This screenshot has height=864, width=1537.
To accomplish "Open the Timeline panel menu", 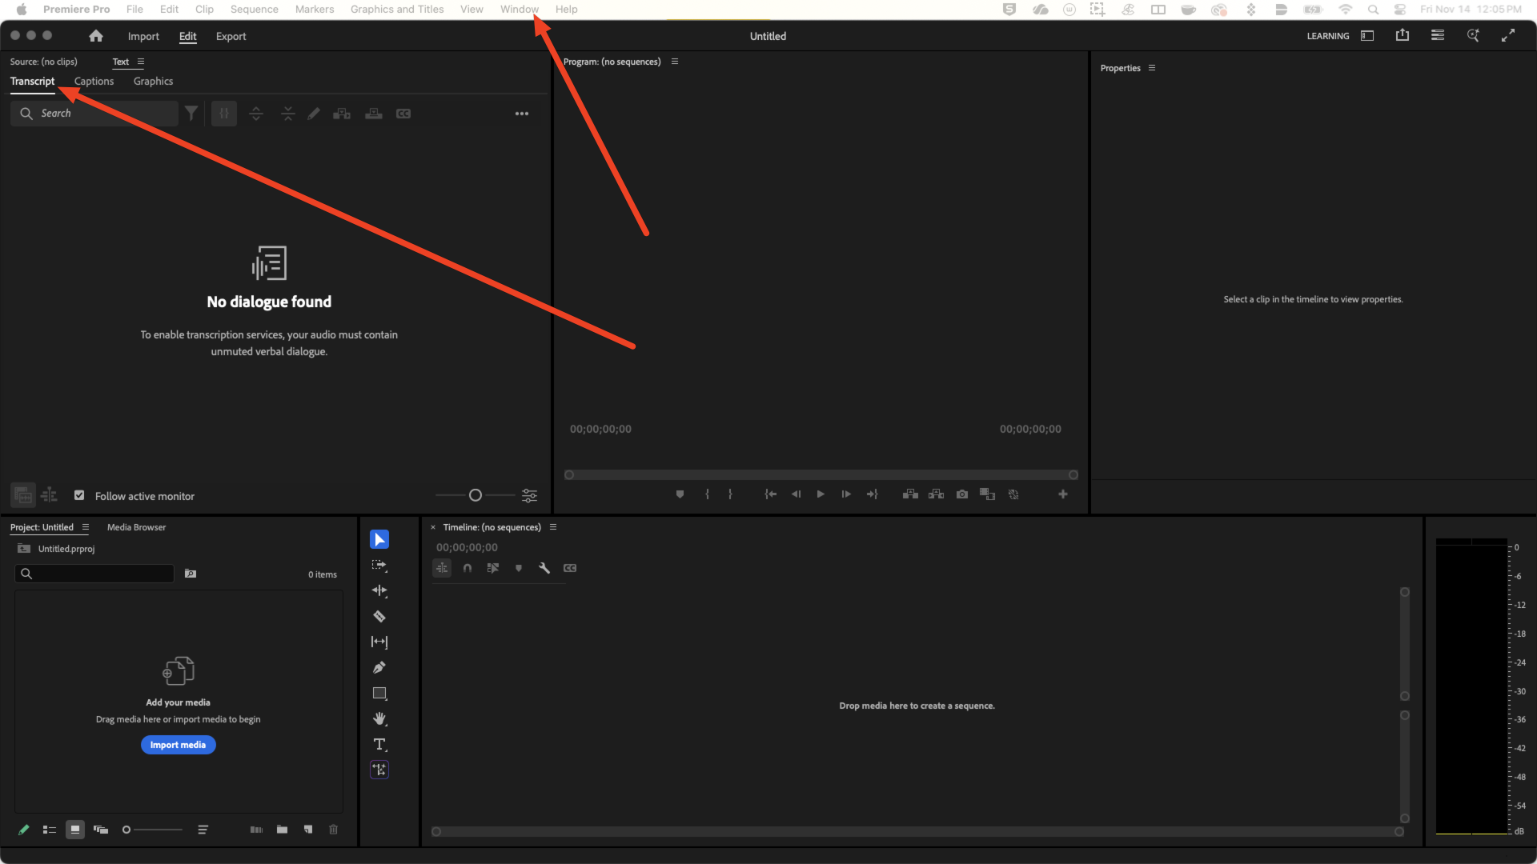I will pyautogui.click(x=553, y=527).
